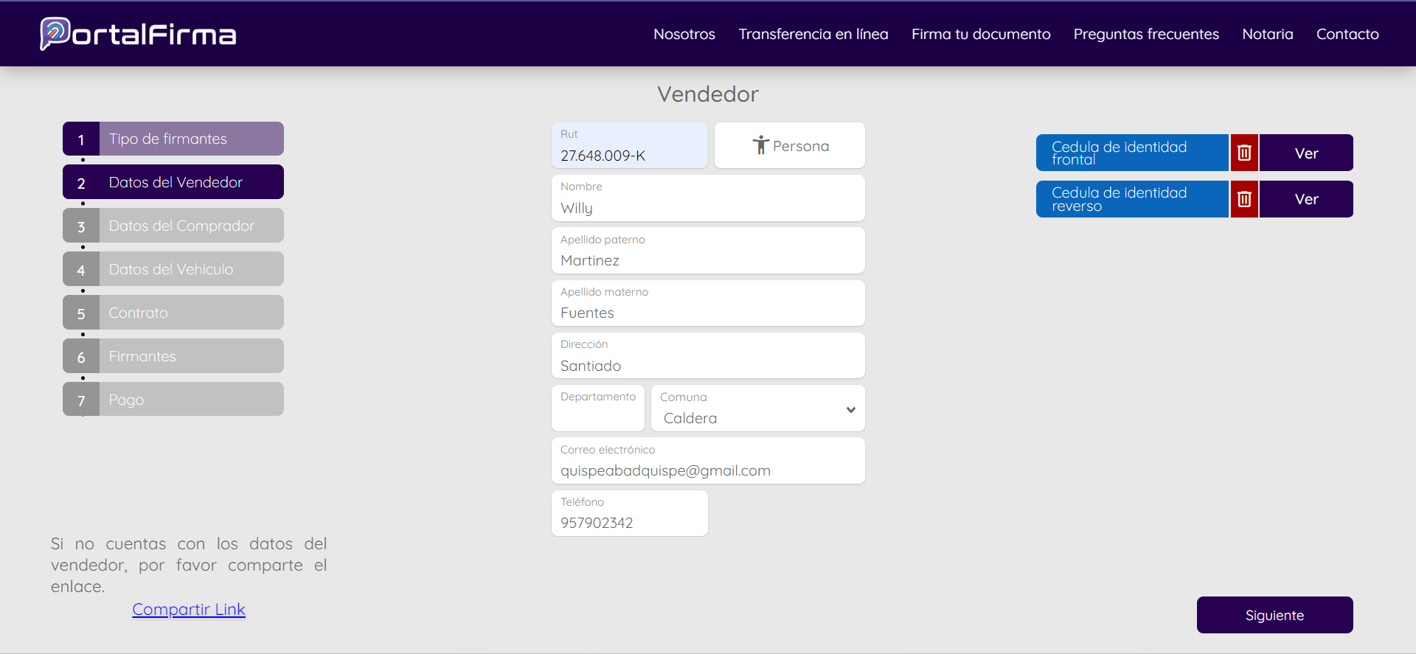
Task: Click the PortalFirma logo
Action: pyautogui.click(x=138, y=34)
